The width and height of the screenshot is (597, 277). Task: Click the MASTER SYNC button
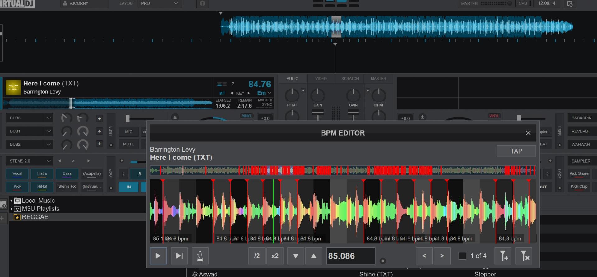pyautogui.click(x=265, y=103)
